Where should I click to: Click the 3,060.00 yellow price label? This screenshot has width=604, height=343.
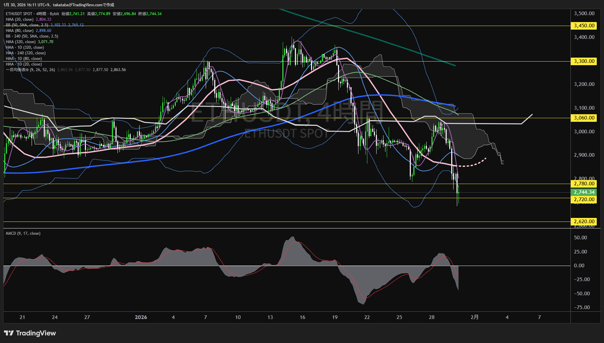click(x=584, y=118)
